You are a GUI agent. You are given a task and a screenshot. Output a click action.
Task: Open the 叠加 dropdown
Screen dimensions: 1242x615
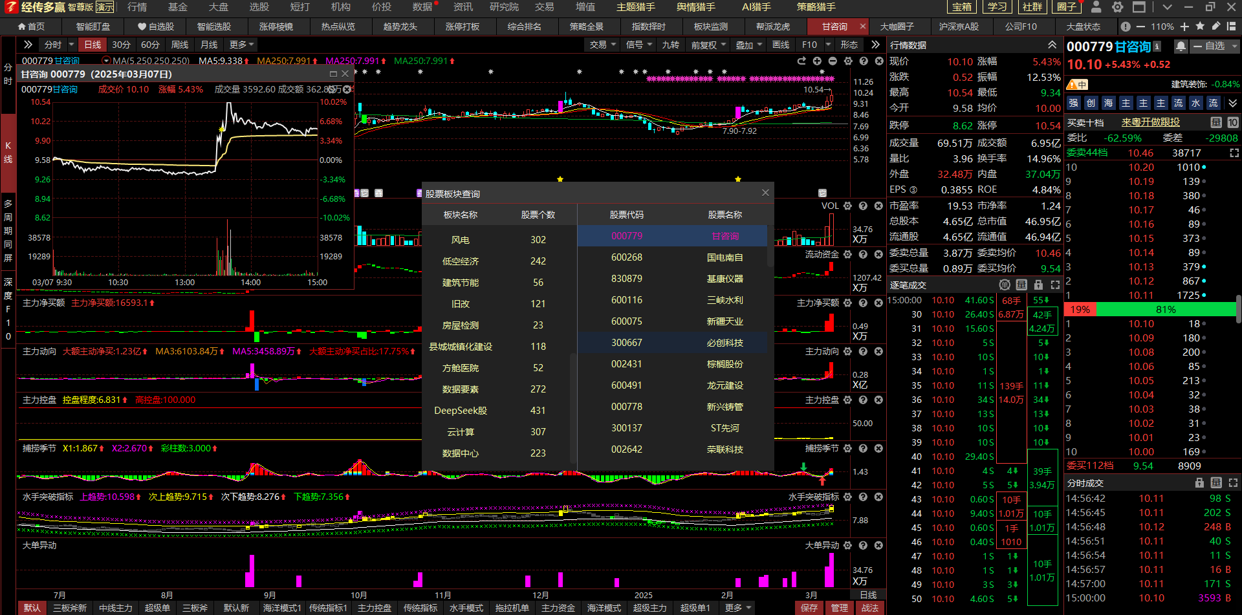pos(748,45)
